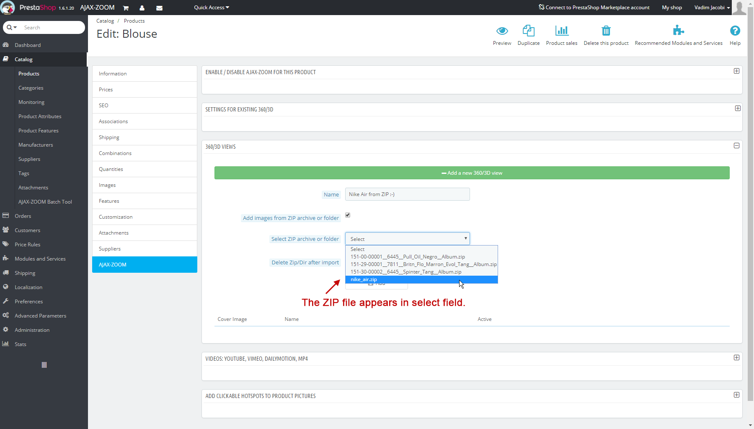Viewport: 754px width, 429px height.
Task: Click the Price Rules tag icon
Action: click(6, 244)
